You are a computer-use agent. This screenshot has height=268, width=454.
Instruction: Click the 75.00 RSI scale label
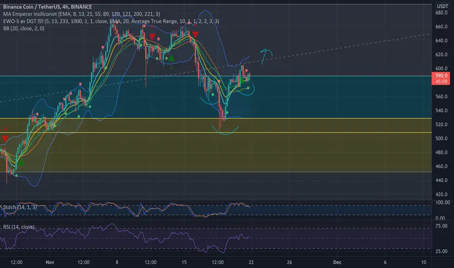click(x=441, y=226)
